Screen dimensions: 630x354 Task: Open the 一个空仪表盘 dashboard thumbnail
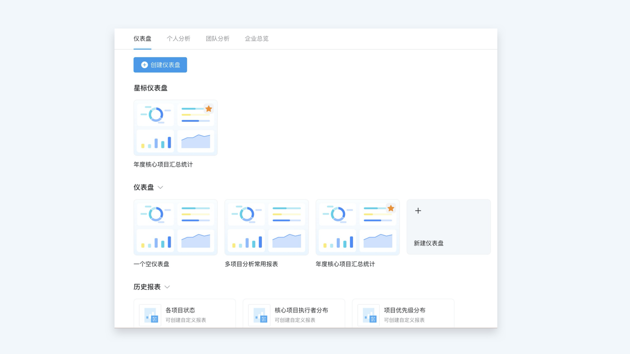click(x=176, y=227)
